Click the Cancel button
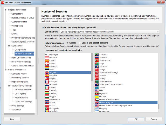The image size is (166, 125). pyautogui.click(x=154, y=119)
